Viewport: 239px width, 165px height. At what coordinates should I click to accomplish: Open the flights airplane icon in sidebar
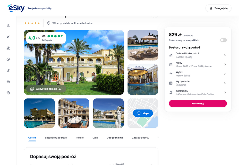point(8,37)
